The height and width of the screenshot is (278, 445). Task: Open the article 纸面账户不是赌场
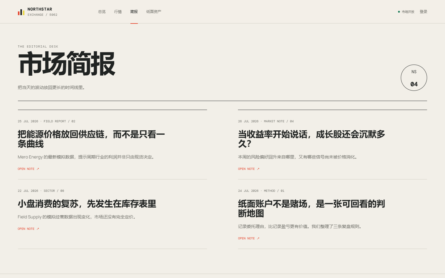click(x=311, y=208)
